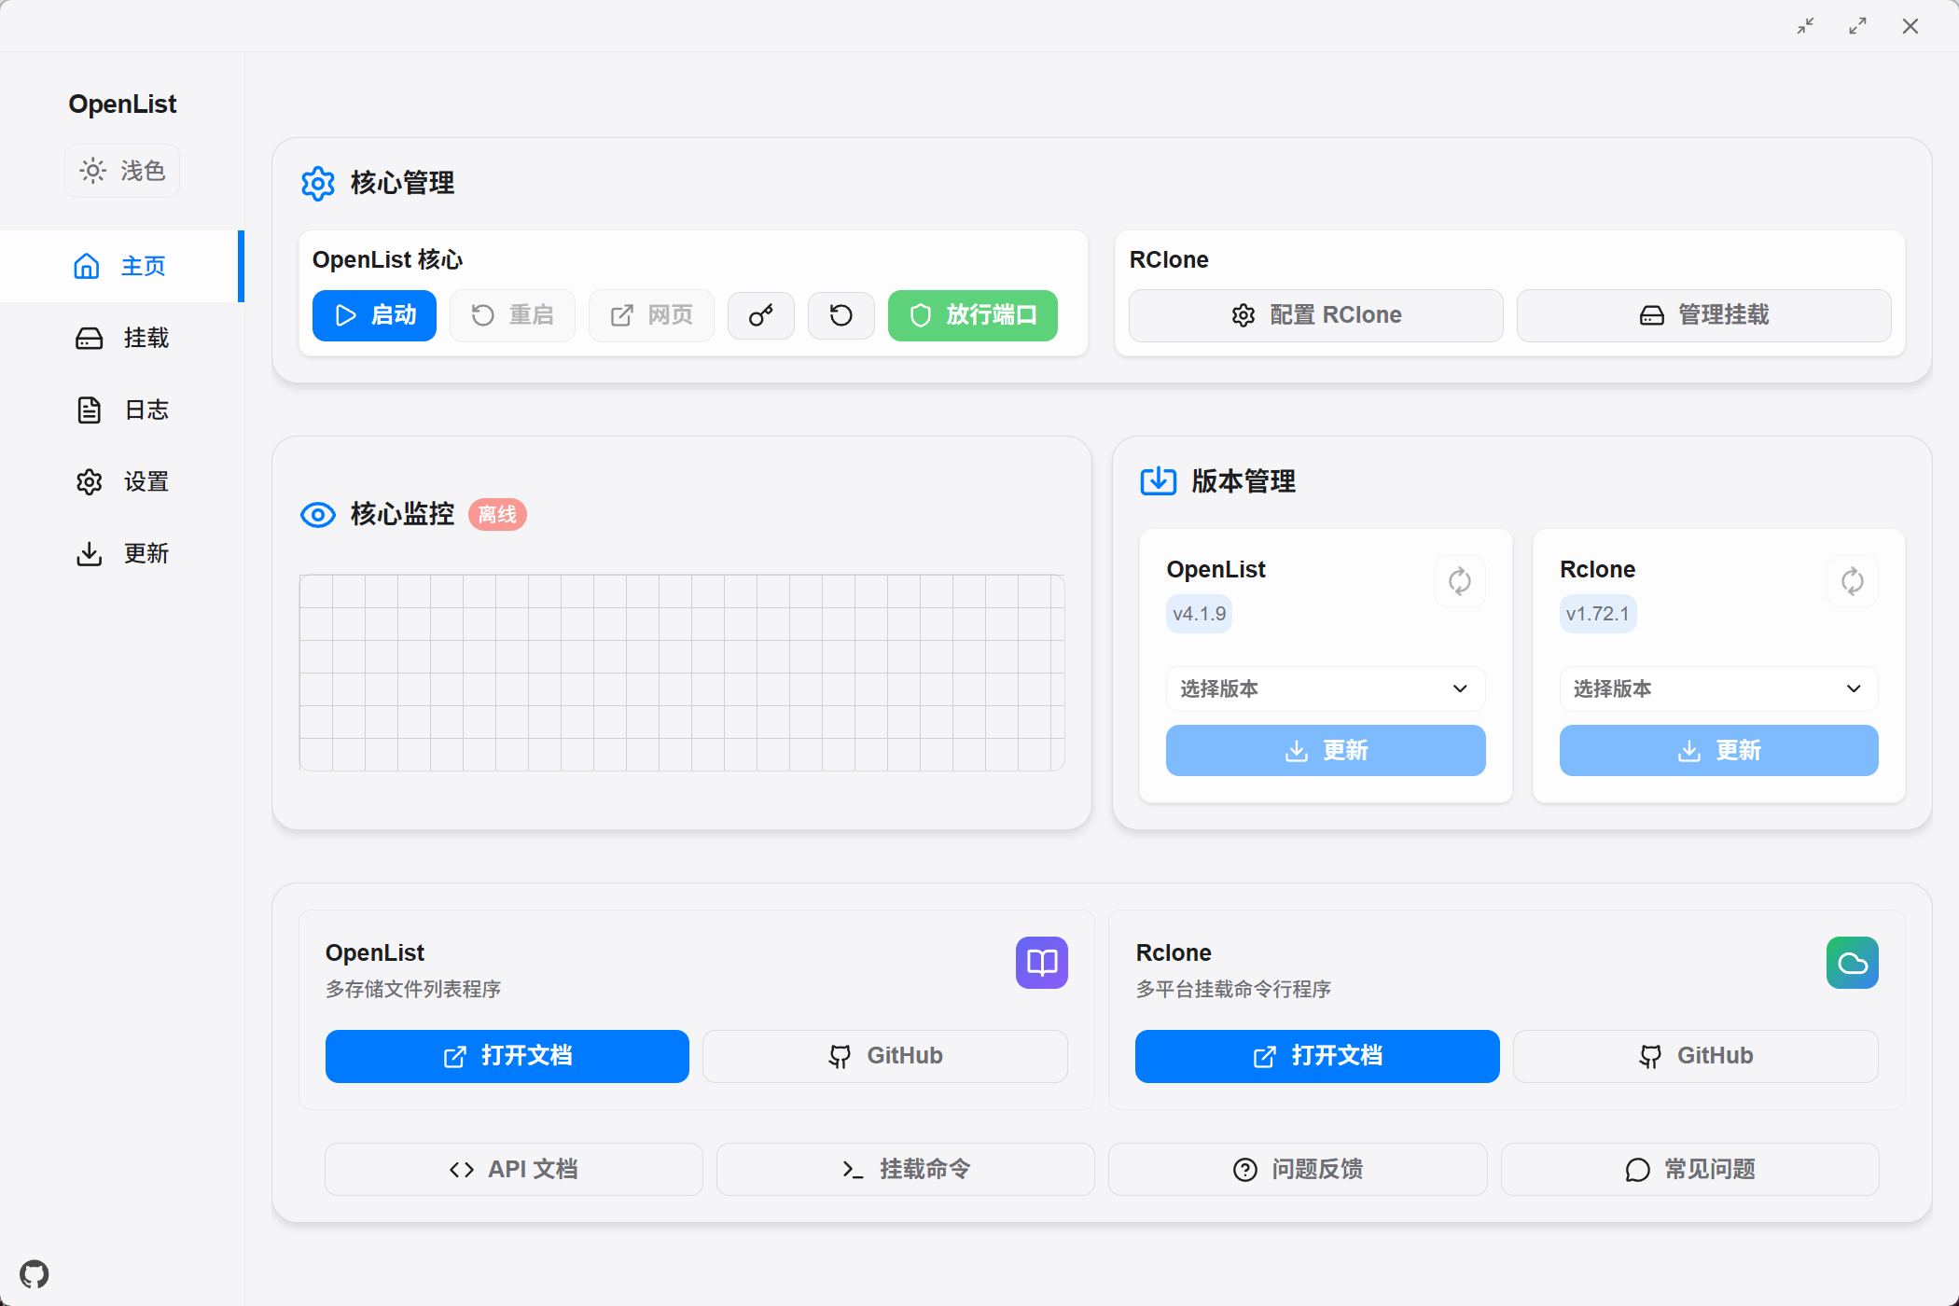Image resolution: width=1959 pixels, height=1306 pixels.
Task: Open 配置 RClone
Action: (x=1315, y=315)
